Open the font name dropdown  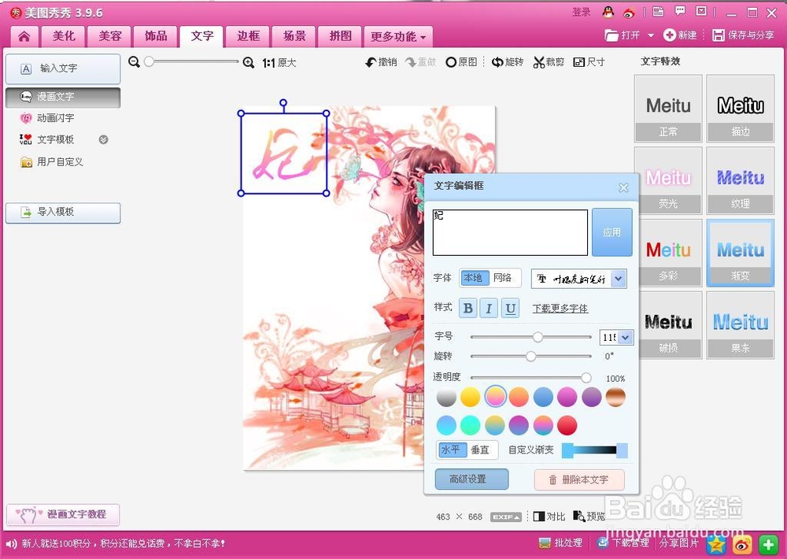click(x=619, y=279)
